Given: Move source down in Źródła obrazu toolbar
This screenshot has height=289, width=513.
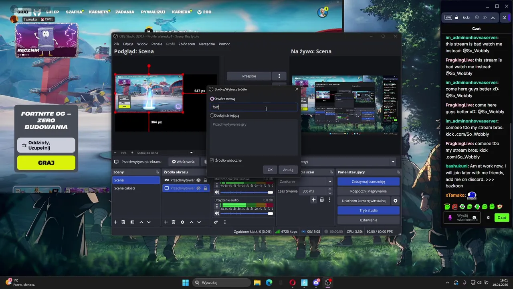Looking at the screenshot, I should tap(199, 222).
